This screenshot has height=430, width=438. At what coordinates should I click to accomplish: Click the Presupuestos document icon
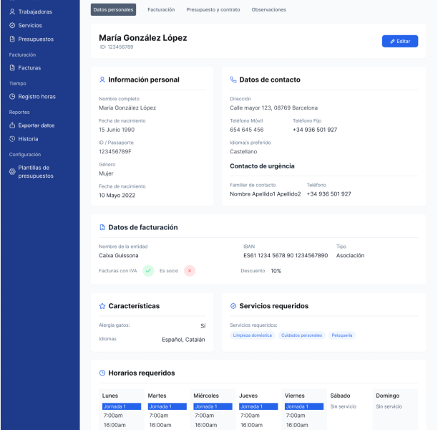12,39
